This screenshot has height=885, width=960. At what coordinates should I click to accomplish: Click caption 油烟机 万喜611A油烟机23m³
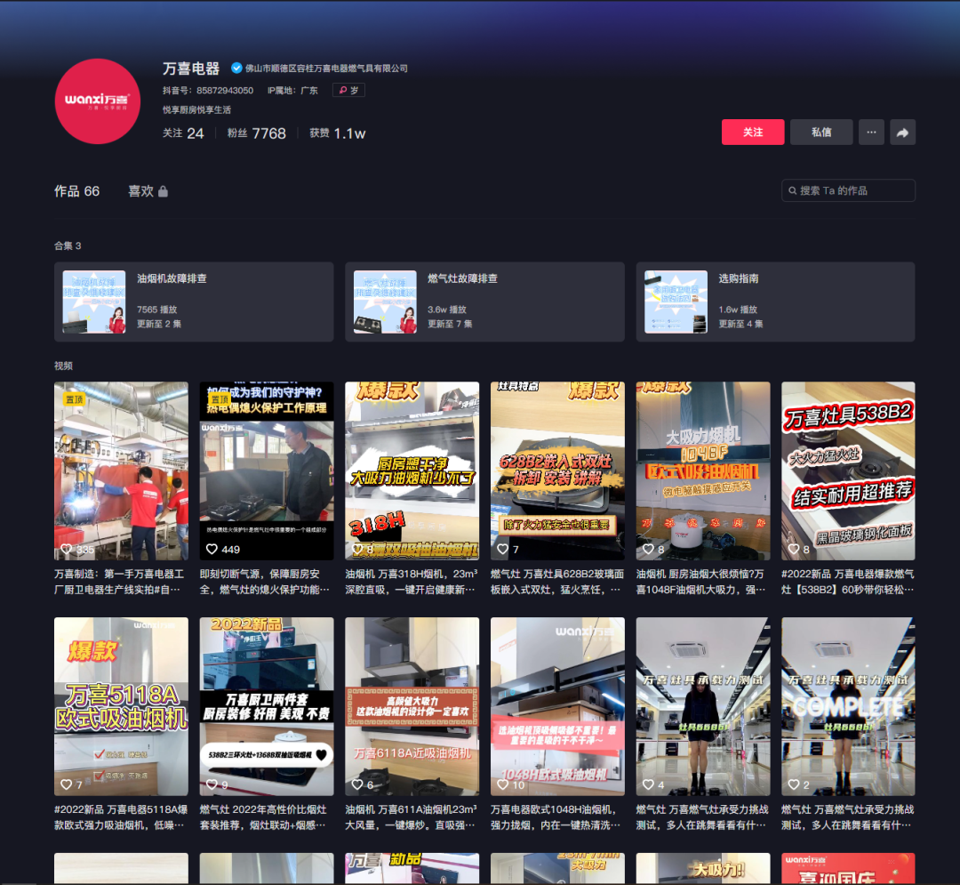(x=411, y=817)
